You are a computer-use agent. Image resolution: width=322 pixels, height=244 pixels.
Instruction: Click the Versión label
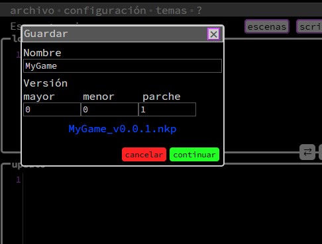[46, 83]
